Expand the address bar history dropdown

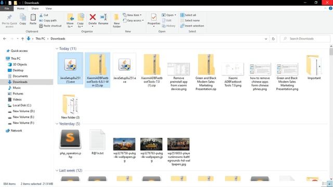[x=266, y=39]
